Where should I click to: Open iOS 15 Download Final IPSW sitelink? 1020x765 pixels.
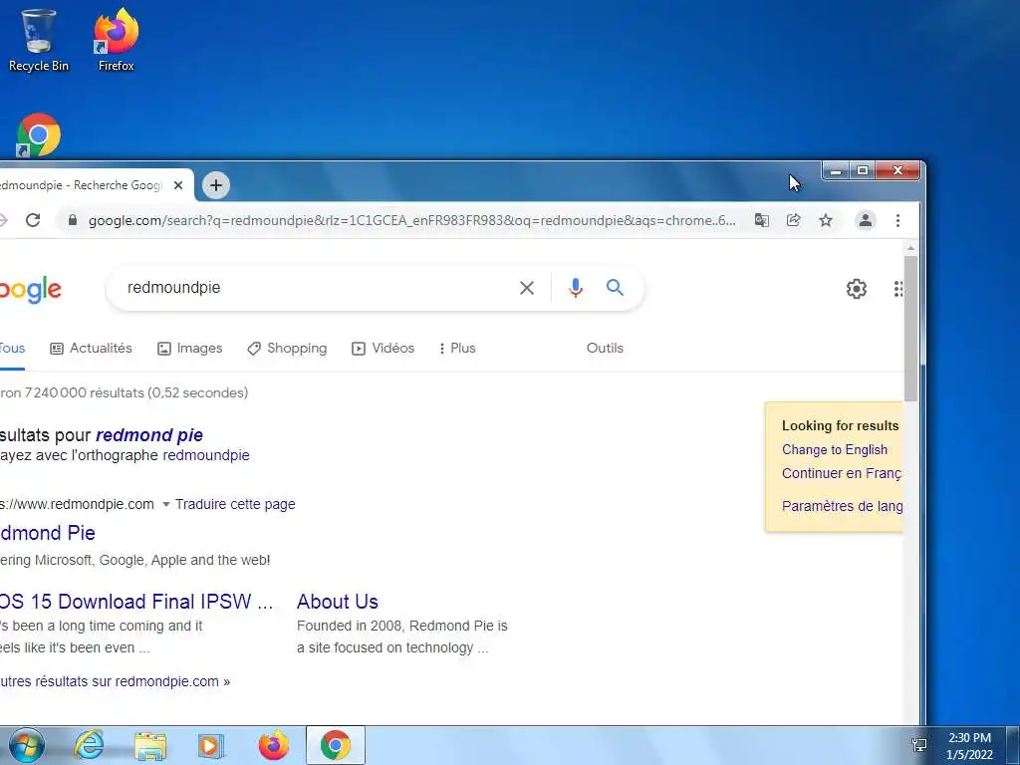[135, 602]
